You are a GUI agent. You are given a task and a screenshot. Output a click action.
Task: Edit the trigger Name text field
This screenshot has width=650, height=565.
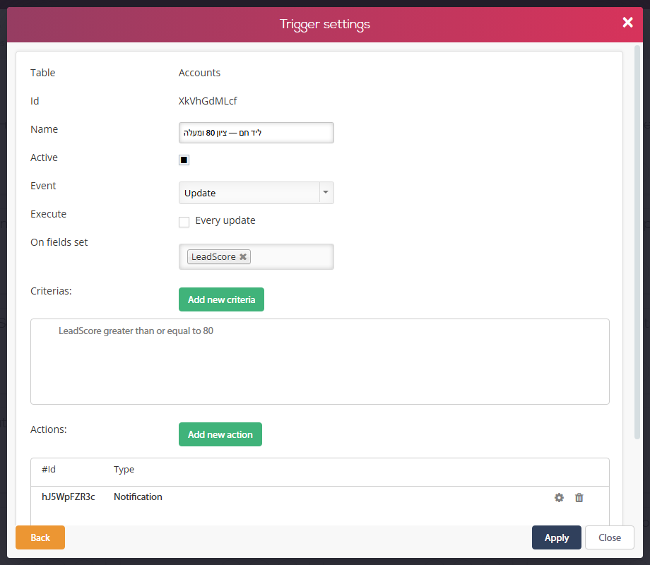click(256, 133)
